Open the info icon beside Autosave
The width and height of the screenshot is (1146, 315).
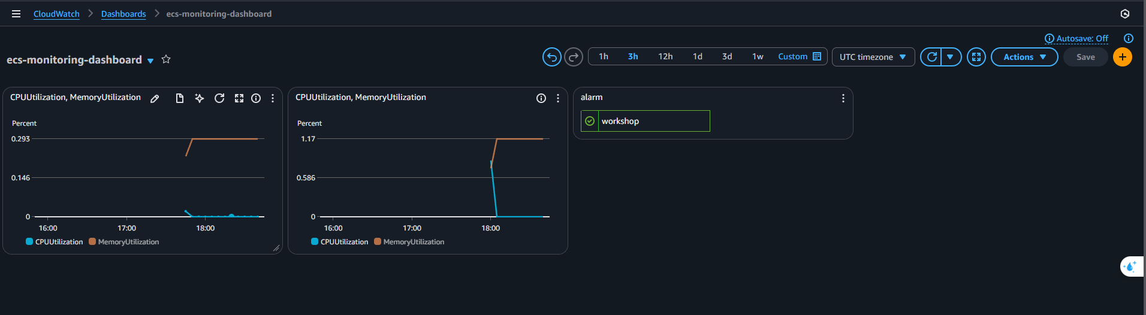tap(1129, 38)
